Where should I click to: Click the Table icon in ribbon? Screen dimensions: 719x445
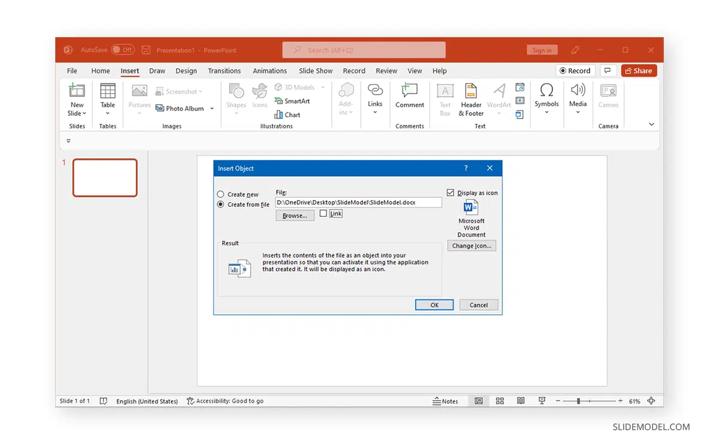(x=108, y=91)
